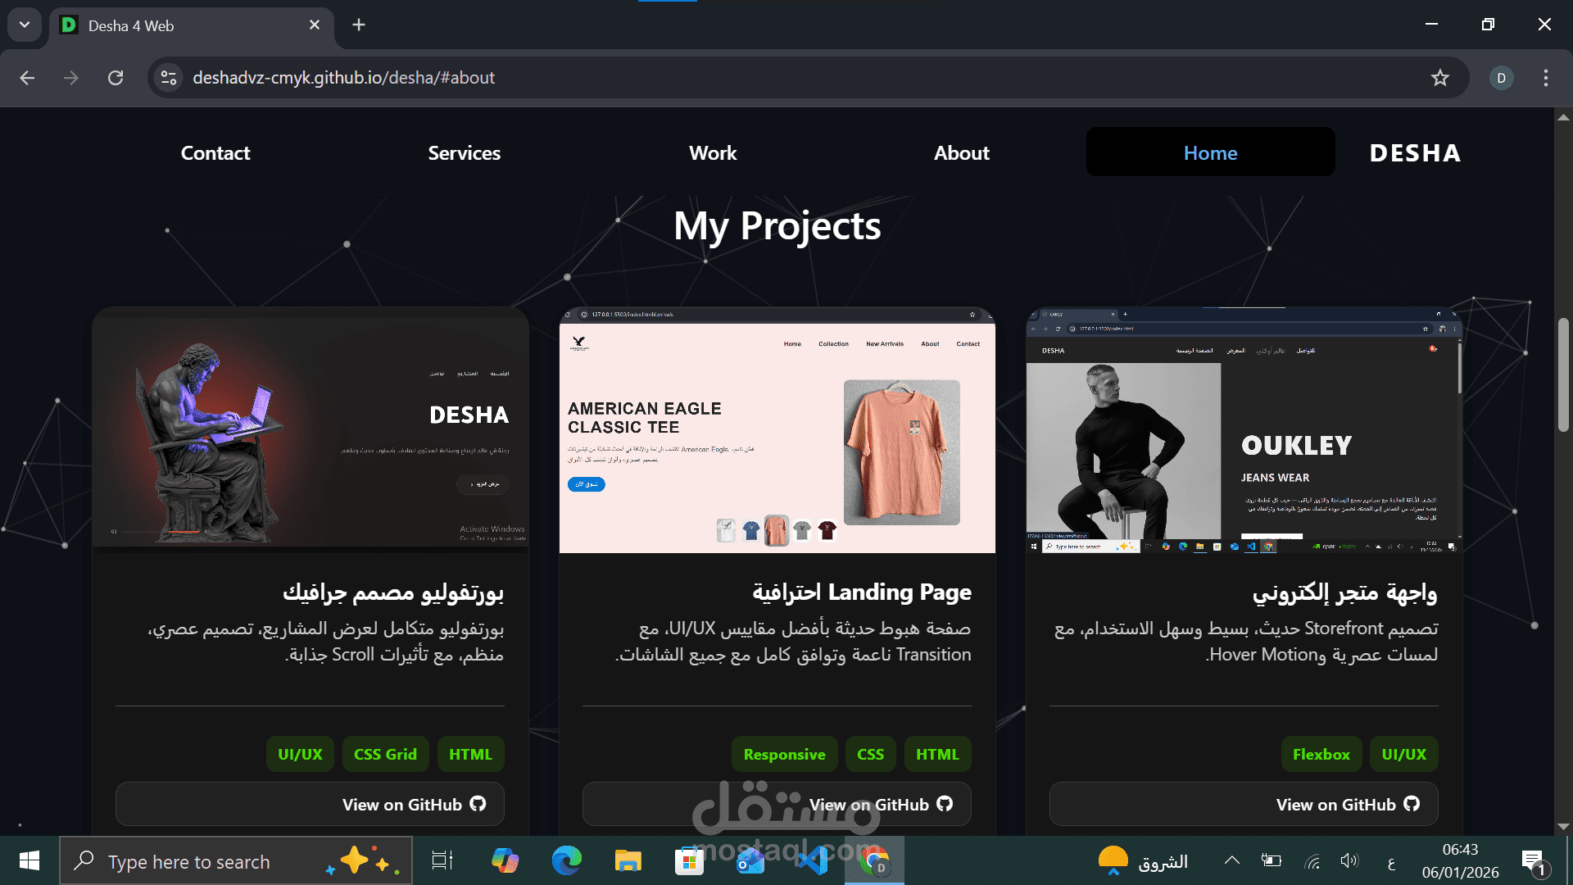Image resolution: width=1573 pixels, height=885 pixels.
Task: Show hidden system tray icons
Action: tap(1231, 860)
